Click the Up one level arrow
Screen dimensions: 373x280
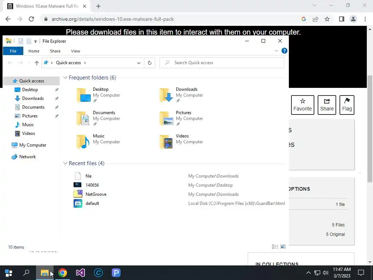point(37,63)
